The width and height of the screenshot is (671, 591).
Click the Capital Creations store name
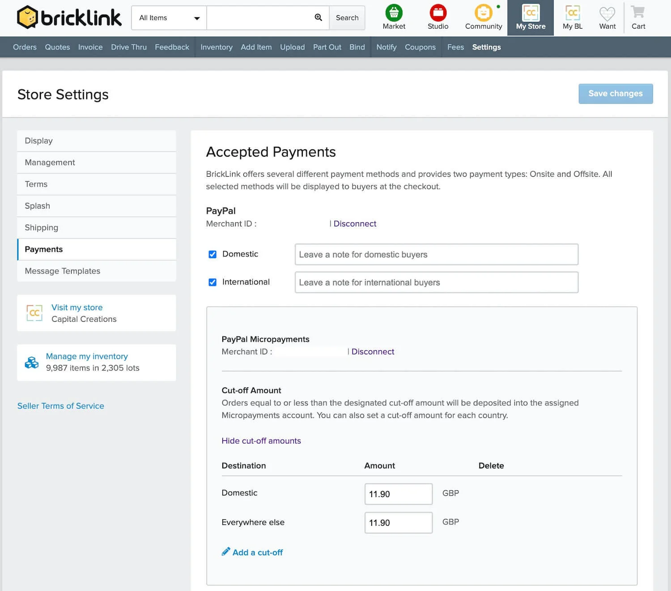[84, 319]
